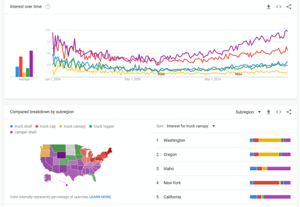Open embed code for Interest over time

[279, 7]
